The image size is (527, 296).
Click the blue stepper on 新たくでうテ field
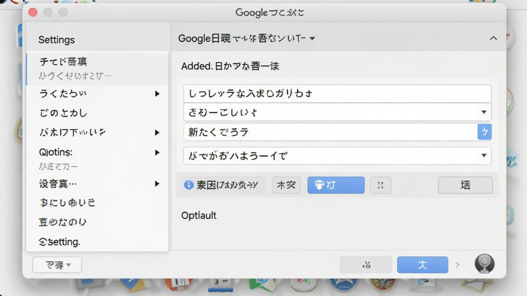[x=484, y=132]
